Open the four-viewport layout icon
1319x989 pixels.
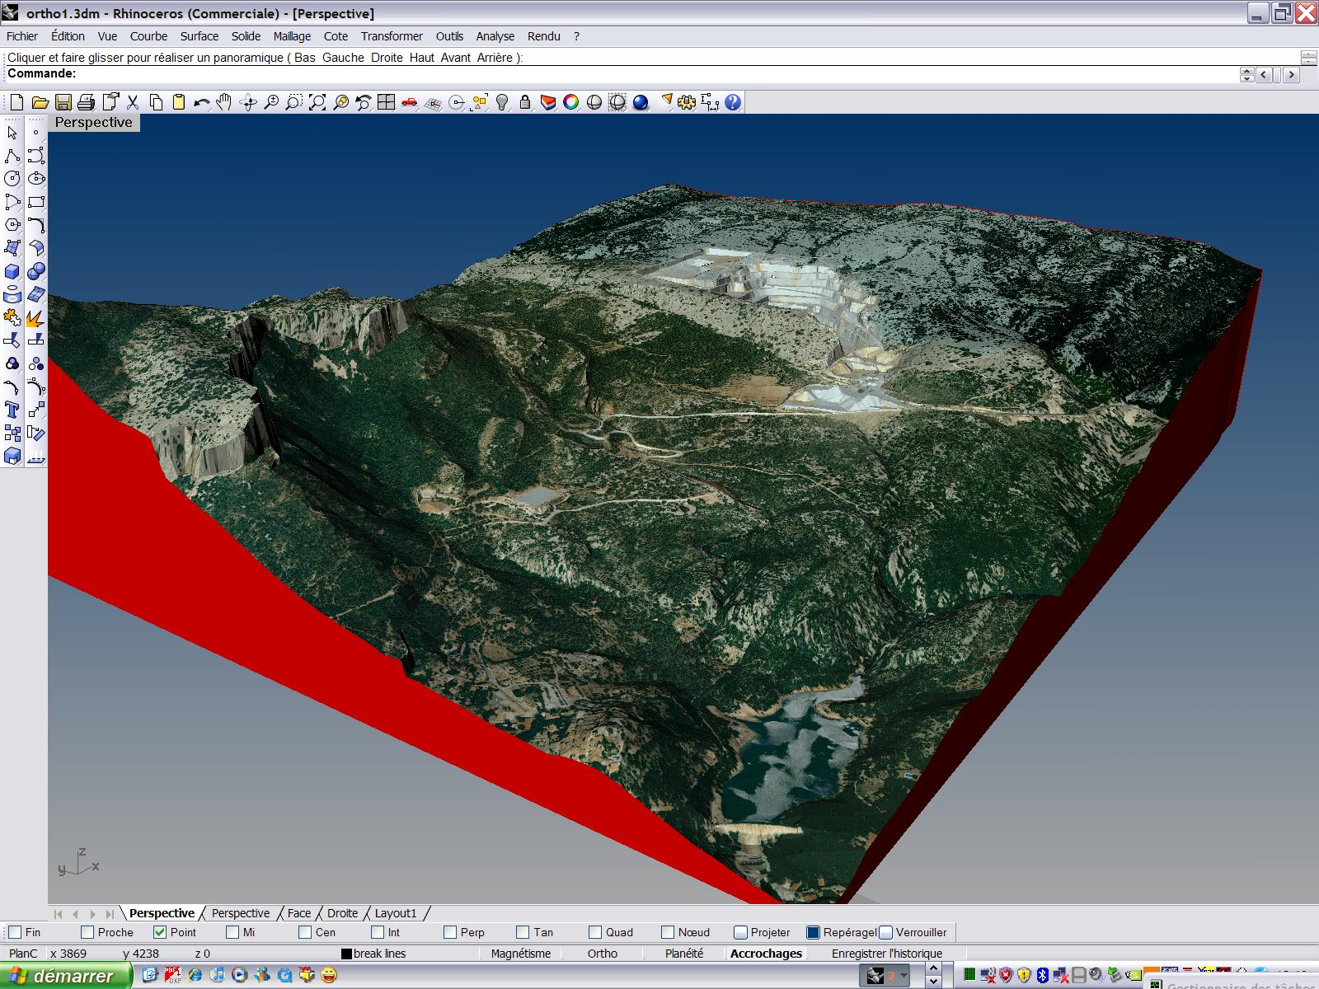386,102
